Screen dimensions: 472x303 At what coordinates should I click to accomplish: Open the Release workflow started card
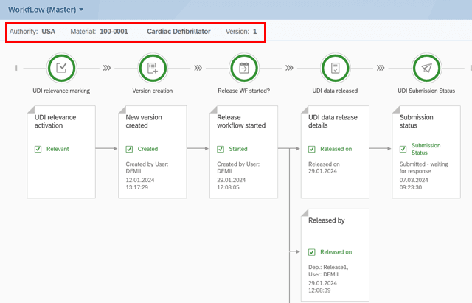(x=243, y=152)
